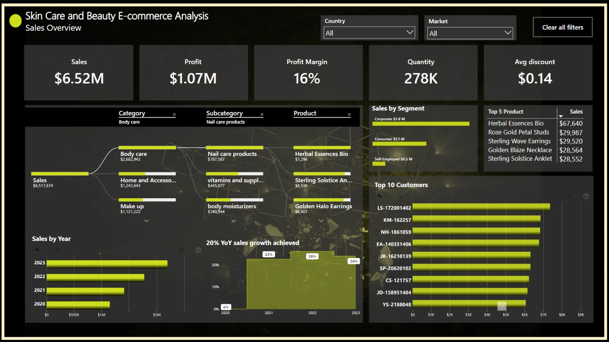
Task: Click the scroll thumb on YS-2188048 bar
Action: click(502, 306)
